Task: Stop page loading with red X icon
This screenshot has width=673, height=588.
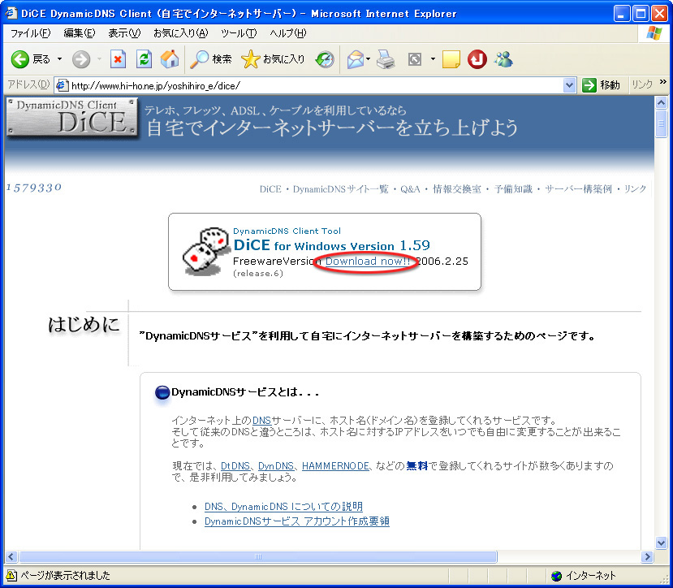Action: [118, 59]
